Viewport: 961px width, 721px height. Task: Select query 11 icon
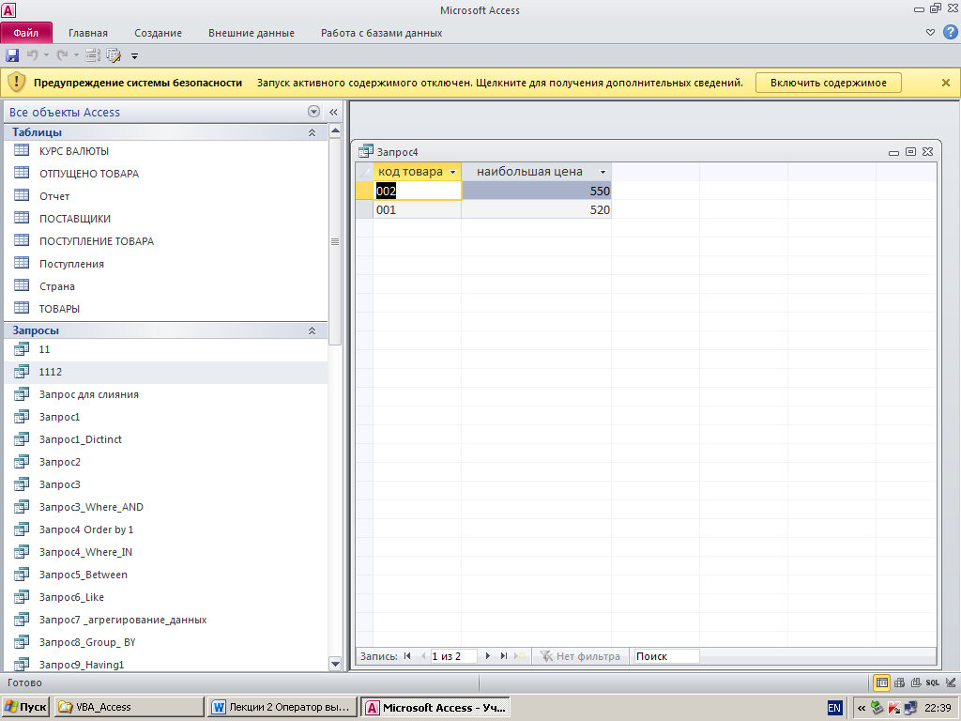coord(22,349)
